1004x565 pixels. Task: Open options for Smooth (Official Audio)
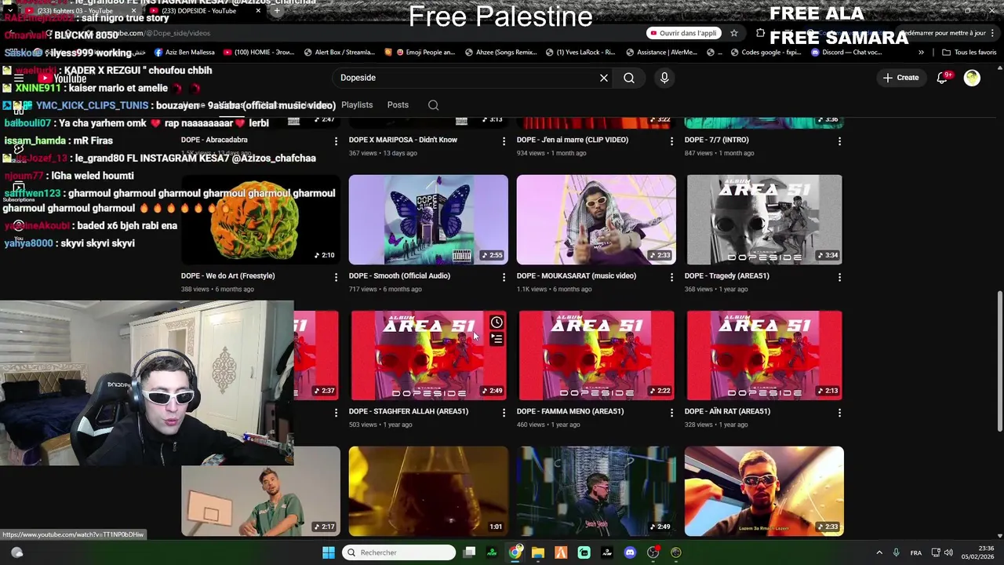click(504, 277)
